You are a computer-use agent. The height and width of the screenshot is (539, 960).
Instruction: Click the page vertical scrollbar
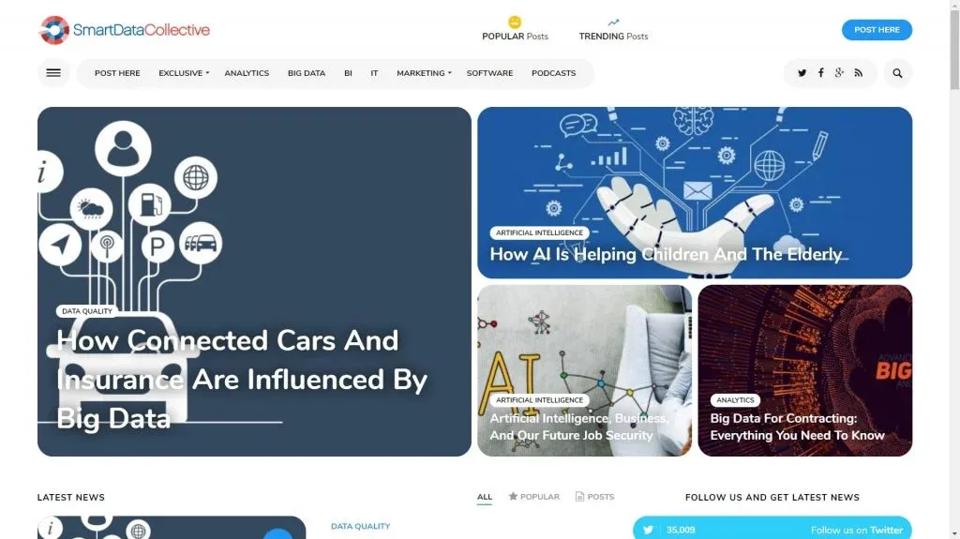click(x=954, y=270)
